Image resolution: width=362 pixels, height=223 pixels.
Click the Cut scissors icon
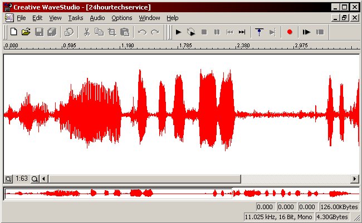pyautogui.click(x=87, y=32)
